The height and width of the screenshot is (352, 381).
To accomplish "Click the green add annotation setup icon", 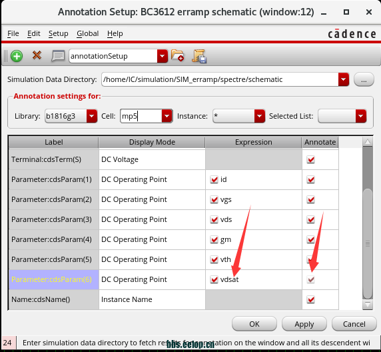I will [x=17, y=56].
